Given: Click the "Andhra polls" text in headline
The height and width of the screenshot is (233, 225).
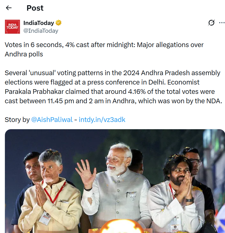Looking at the screenshot, I should pyautogui.click(x=24, y=54).
